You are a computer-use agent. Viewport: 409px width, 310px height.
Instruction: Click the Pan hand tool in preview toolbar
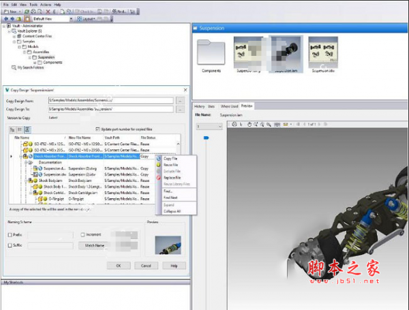(249, 125)
